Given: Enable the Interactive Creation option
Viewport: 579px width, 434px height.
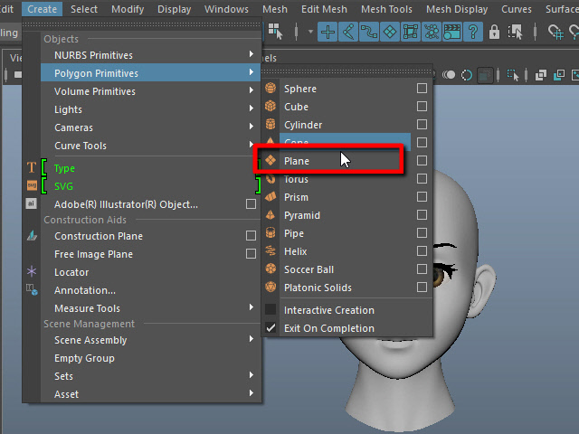Looking at the screenshot, I should [x=271, y=310].
